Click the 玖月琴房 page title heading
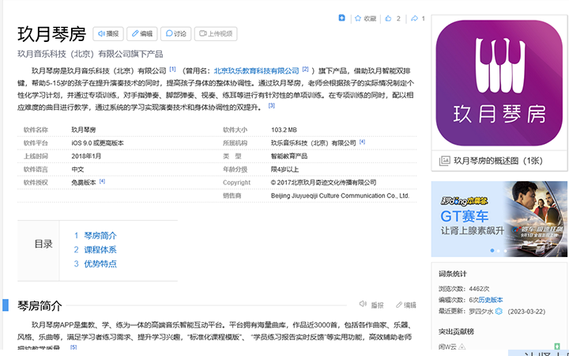 [52, 34]
